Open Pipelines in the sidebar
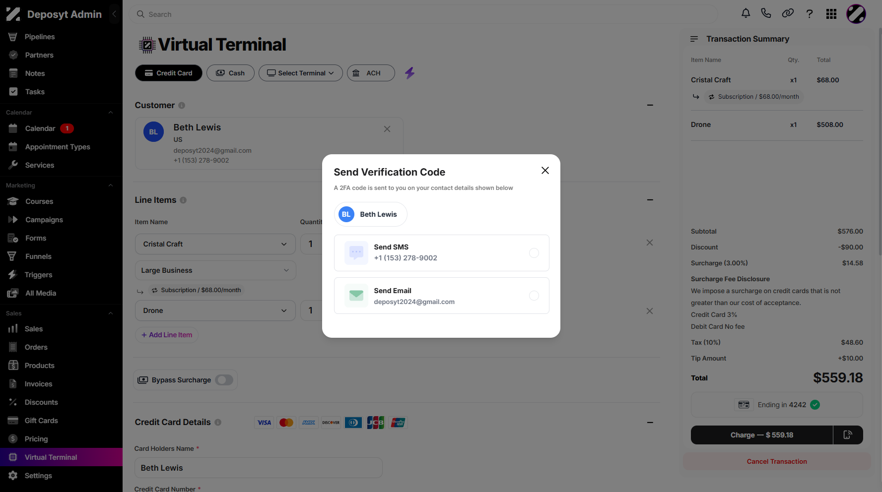The height and width of the screenshot is (492, 882). pyautogui.click(x=40, y=37)
